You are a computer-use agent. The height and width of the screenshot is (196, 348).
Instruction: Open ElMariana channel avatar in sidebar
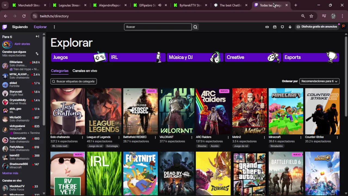[5, 66]
